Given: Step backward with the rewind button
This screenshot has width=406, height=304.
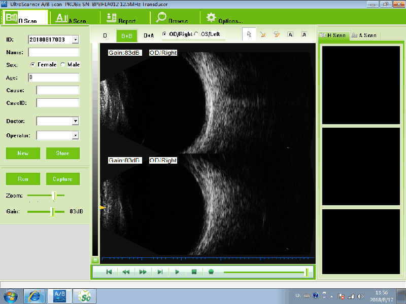Looking at the screenshot, I should (x=126, y=272).
